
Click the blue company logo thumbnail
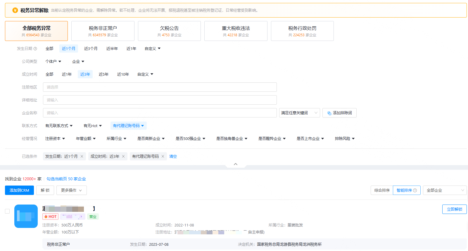click(26, 216)
